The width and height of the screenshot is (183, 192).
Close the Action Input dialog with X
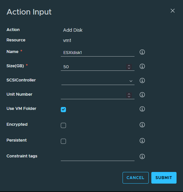(173, 11)
